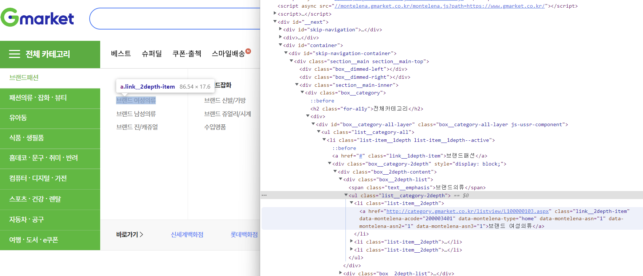Screen dimensions: 643x276
Task: Open the 스마일배송 menu tab
Action: 228,54
